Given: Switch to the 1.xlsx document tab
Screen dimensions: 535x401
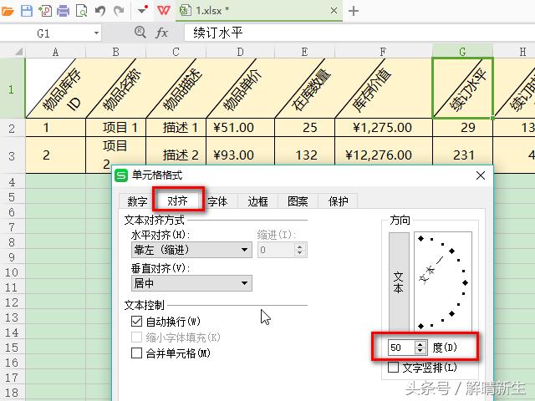Looking at the screenshot, I should click(x=258, y=11).
